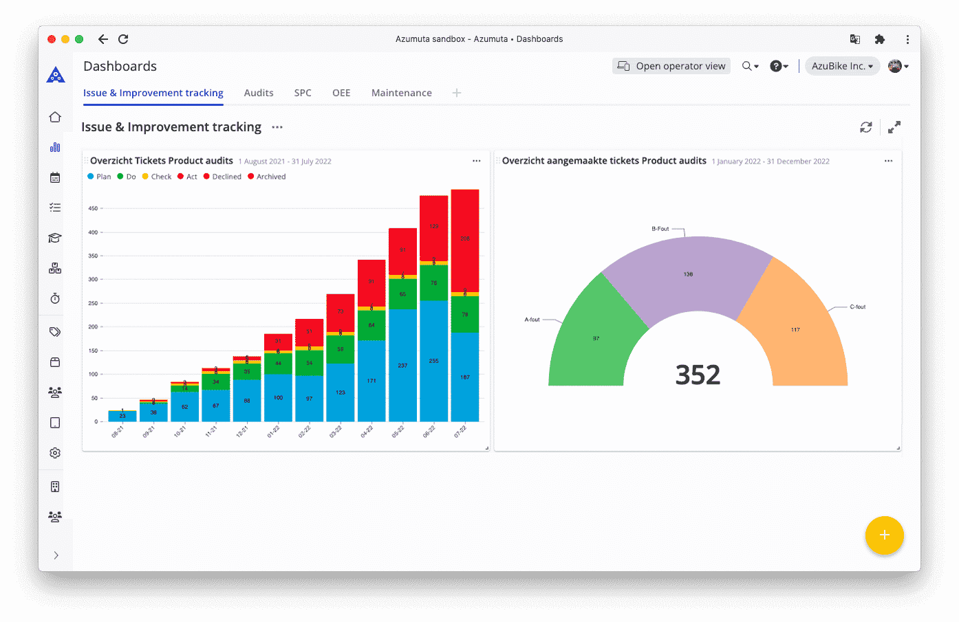Viewport: 959px width, 622px height.
Task: Open the stopwatch time-tracking section
Action: [x=54, y=298]
